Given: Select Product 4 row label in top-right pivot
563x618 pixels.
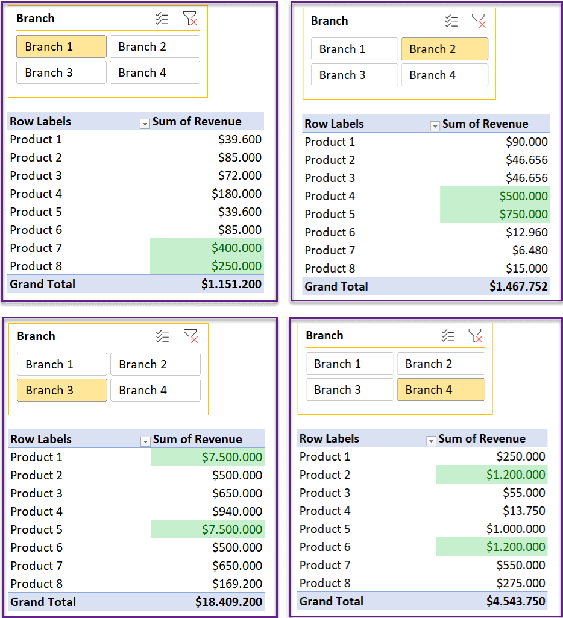Looking at the screenshot, I should pyautogui.click(x=330, y=196).
